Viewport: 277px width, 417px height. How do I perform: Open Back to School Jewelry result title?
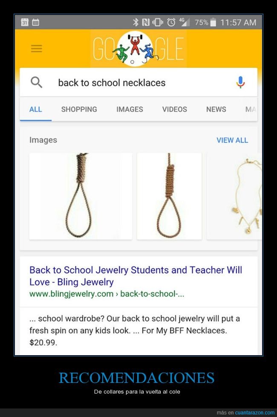[136, 276]
